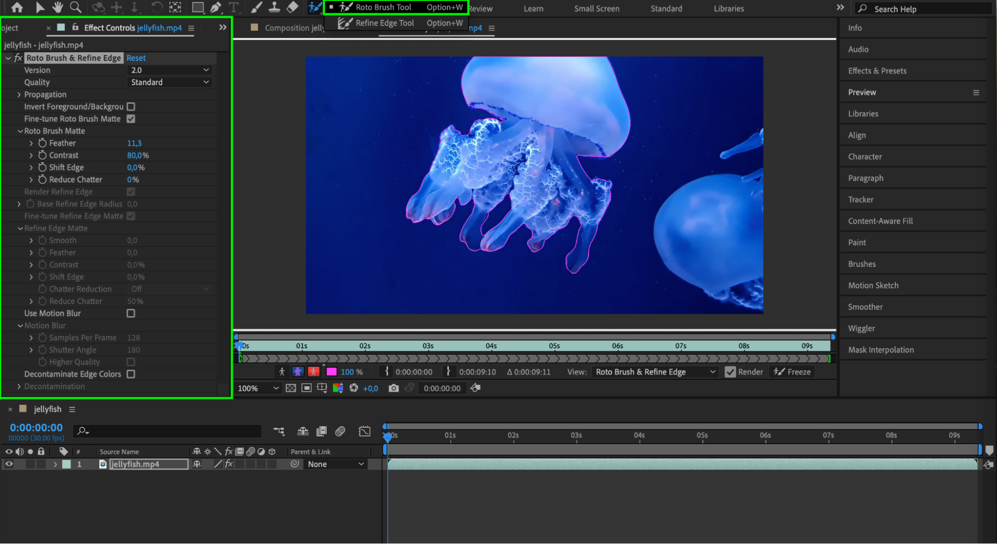Open the Quality Standard dropdown
Viewport: 997px width, 544px height.
[170, 82]
